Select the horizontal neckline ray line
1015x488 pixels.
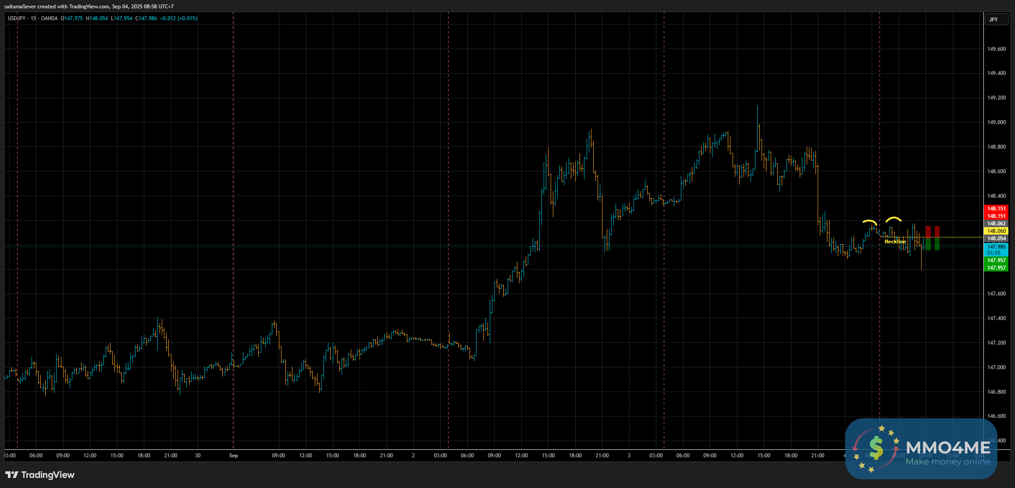pos(960,237)
